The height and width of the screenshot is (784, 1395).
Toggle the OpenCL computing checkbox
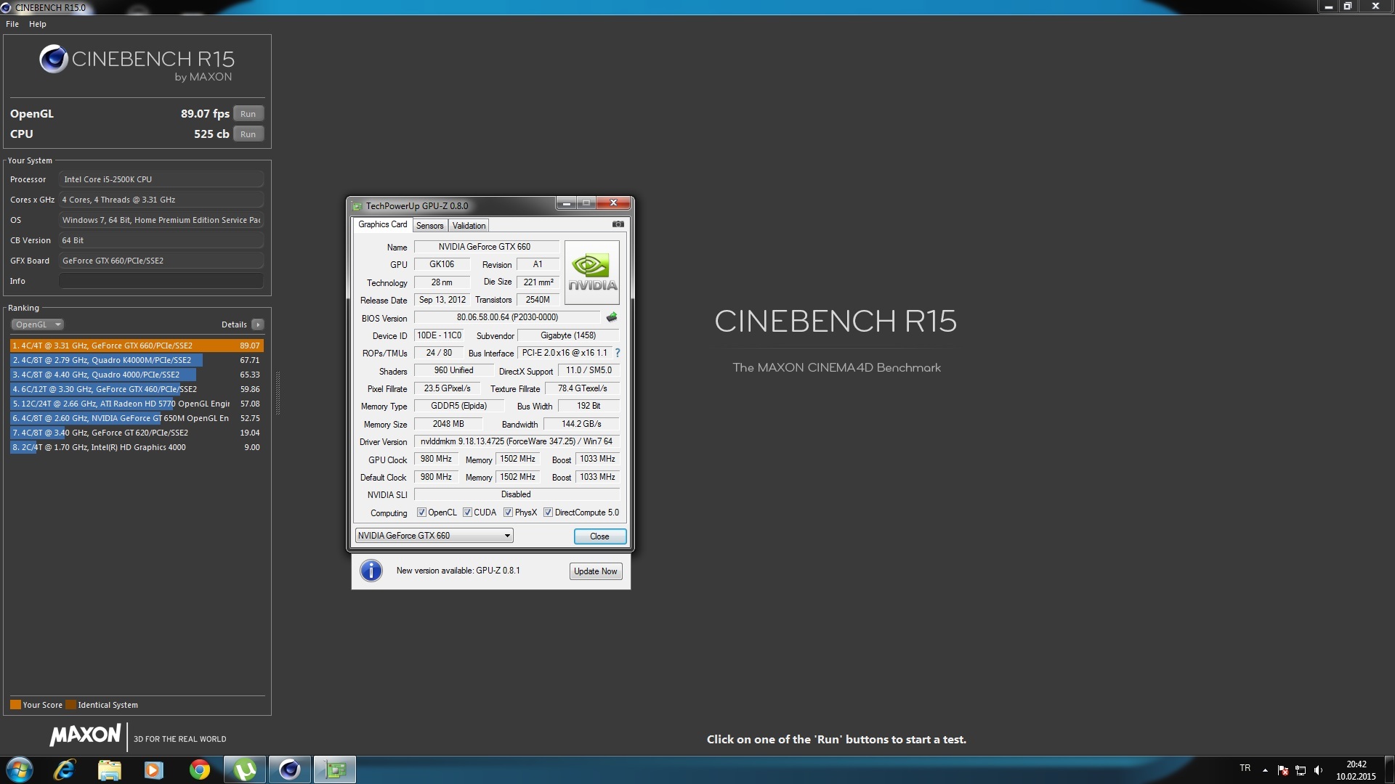coord(421,512)
